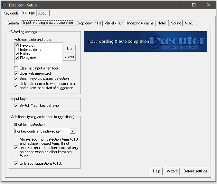Switch to the About tab
217x184 pixels.
(43, 13)
